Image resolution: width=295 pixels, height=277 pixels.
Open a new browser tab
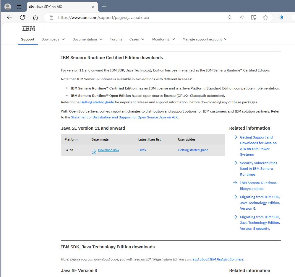pos(104,7)
